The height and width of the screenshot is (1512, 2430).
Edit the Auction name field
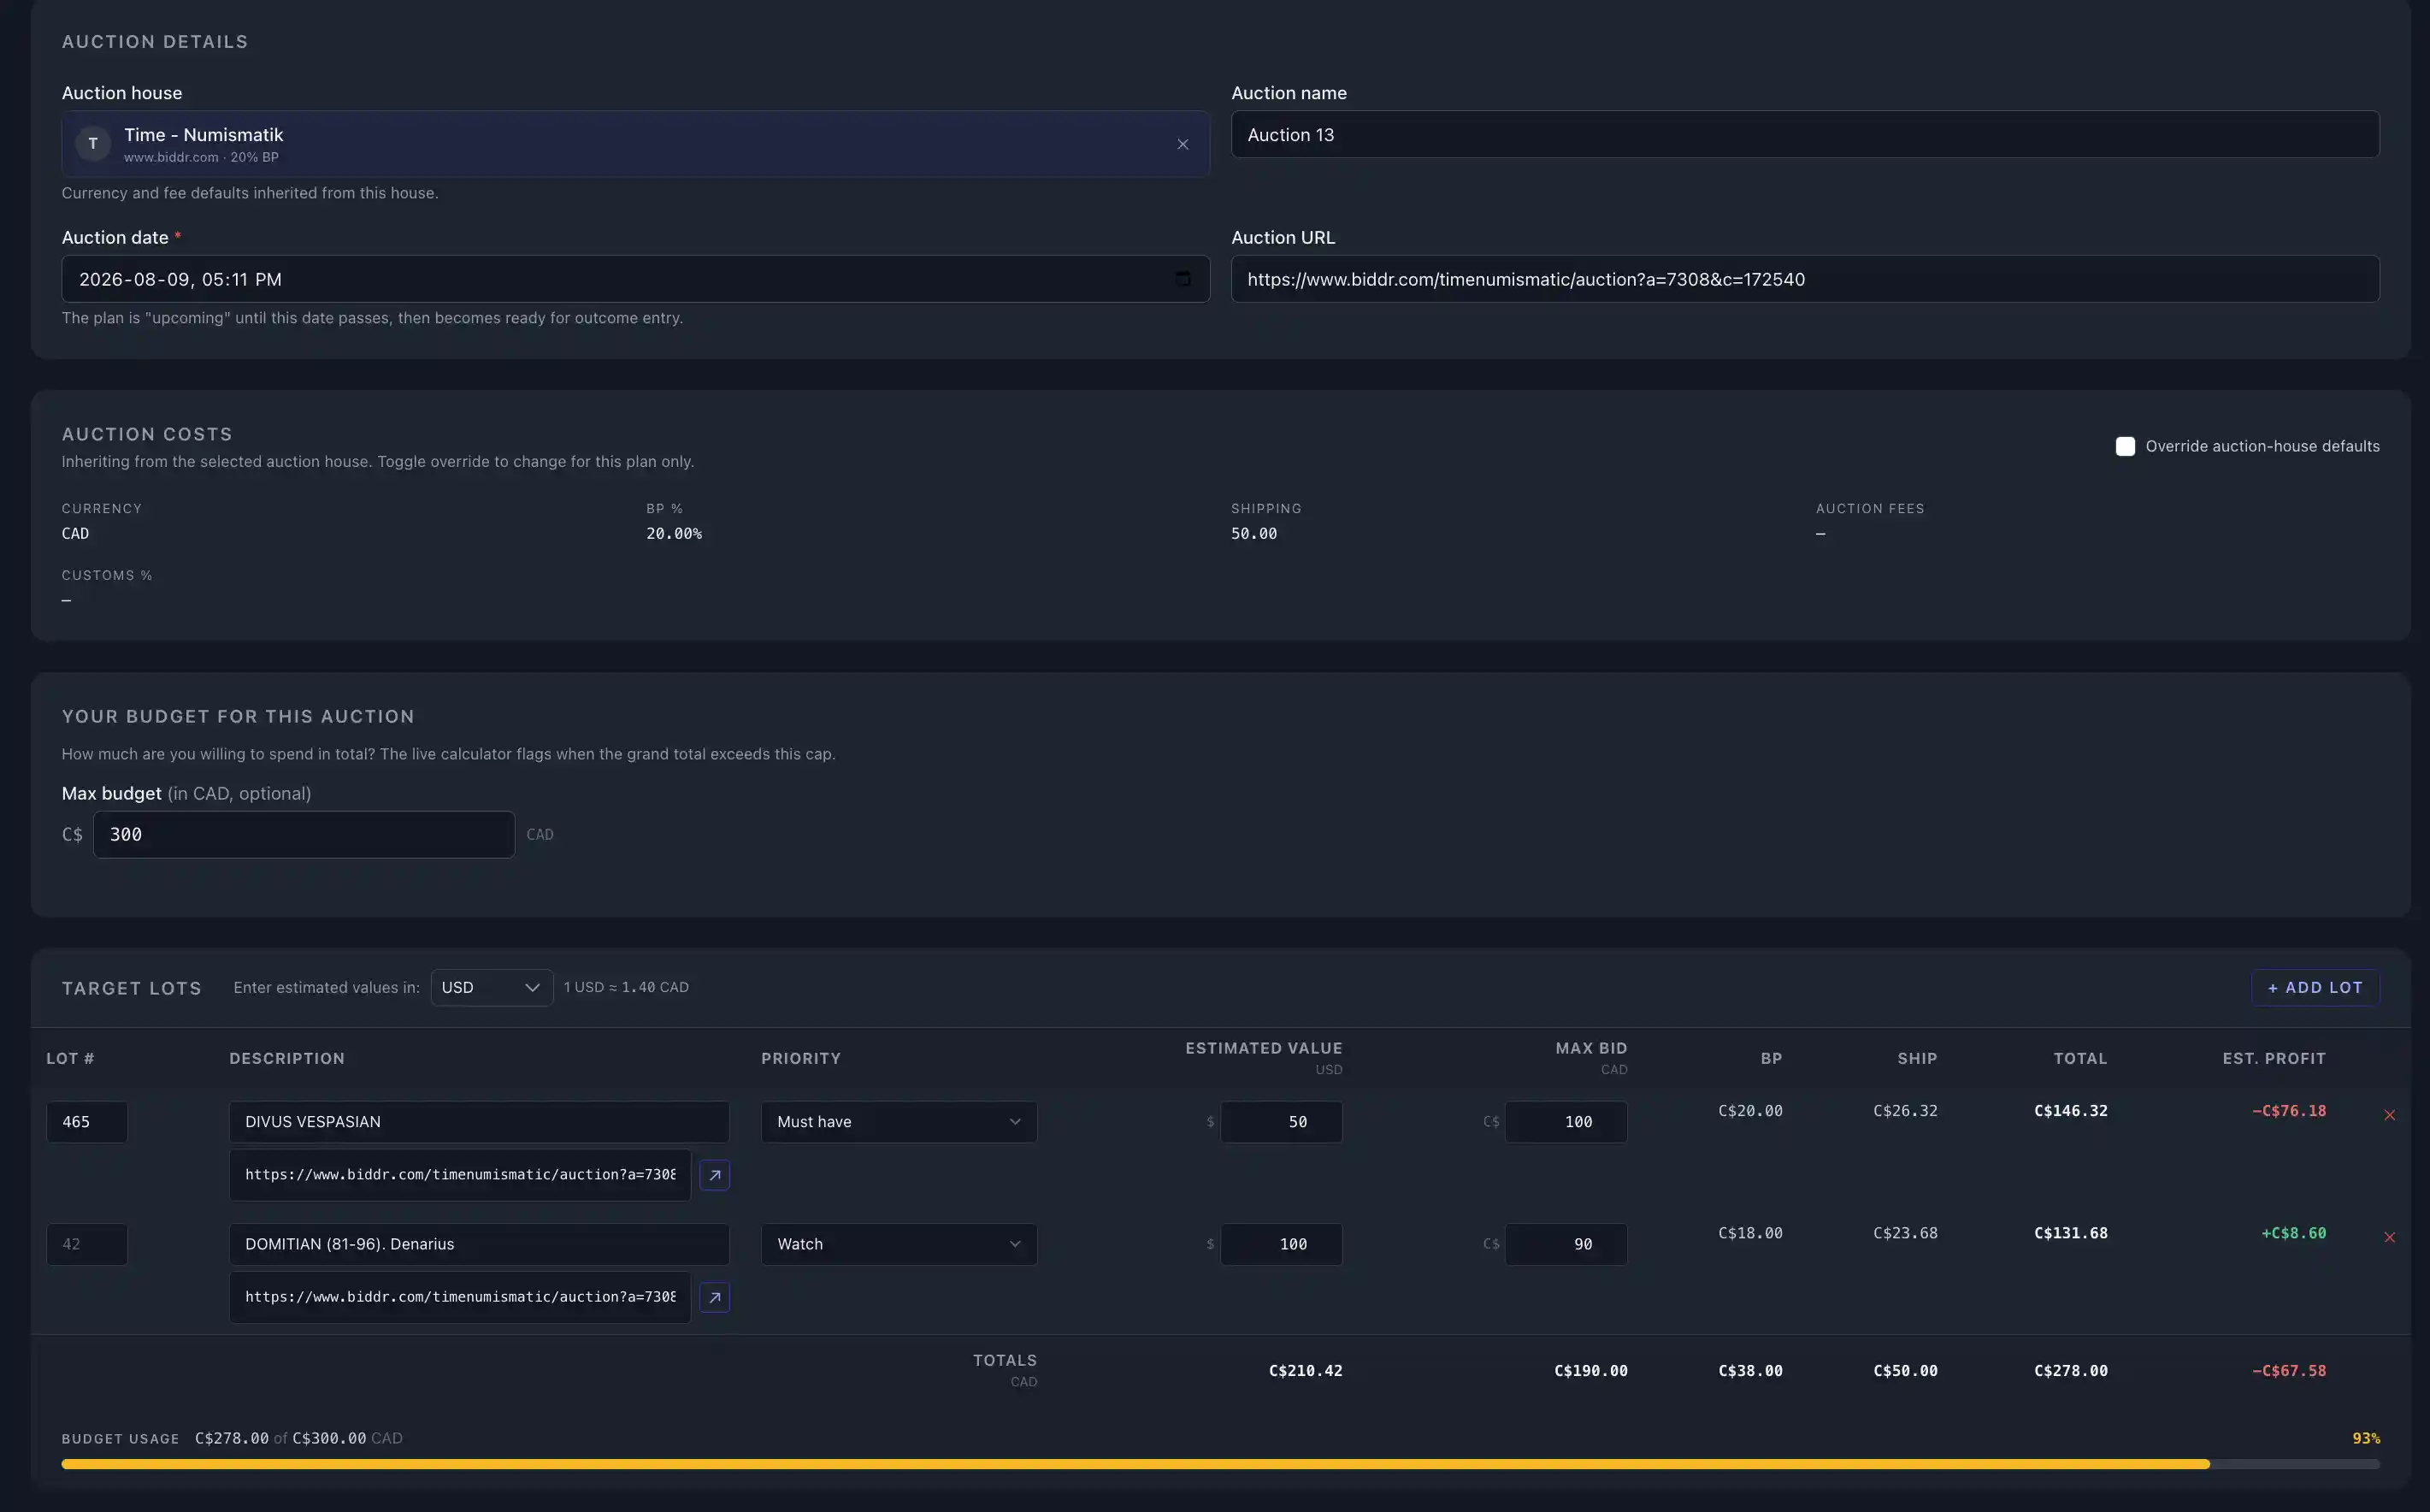[1805, 134]
